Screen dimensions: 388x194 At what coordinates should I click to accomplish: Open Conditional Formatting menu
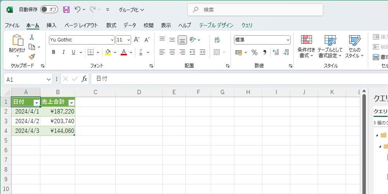point(307,46)
